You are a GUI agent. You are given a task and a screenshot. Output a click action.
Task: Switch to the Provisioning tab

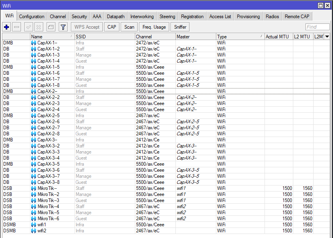(248, 17)
